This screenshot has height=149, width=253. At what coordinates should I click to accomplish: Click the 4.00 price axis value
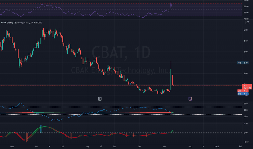tap(246, 52)
